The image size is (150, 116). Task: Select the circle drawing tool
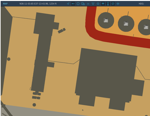[78, 4]
